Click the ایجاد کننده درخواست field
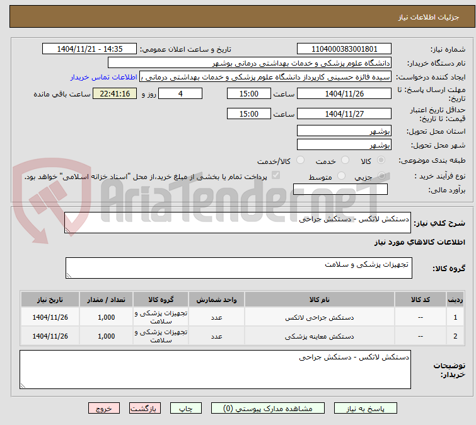The width and height of the screenshot is (476, 425). point(265,77)
